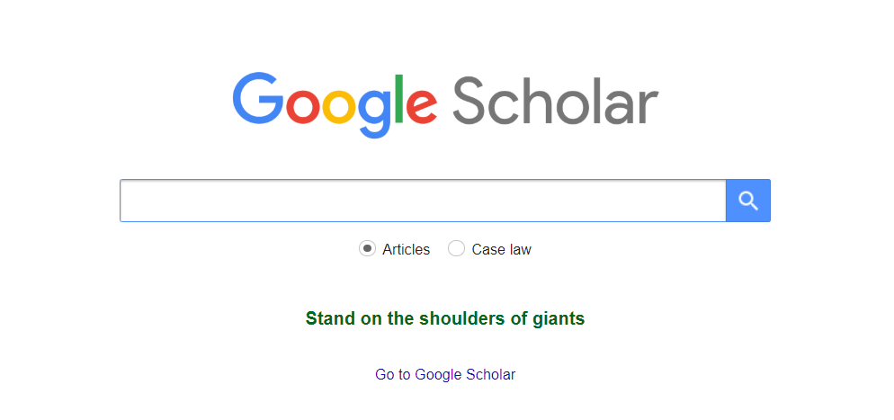Click the Case law label text
This screenshot has height=420, width=894.
pos(501,249)
